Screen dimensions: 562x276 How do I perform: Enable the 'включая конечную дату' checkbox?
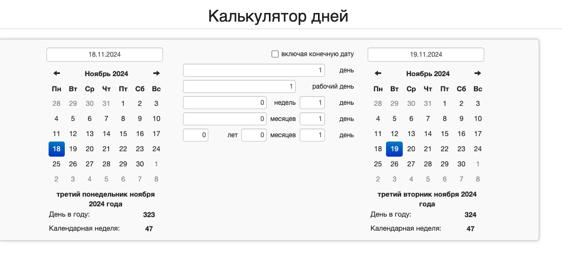coord(275,54)
